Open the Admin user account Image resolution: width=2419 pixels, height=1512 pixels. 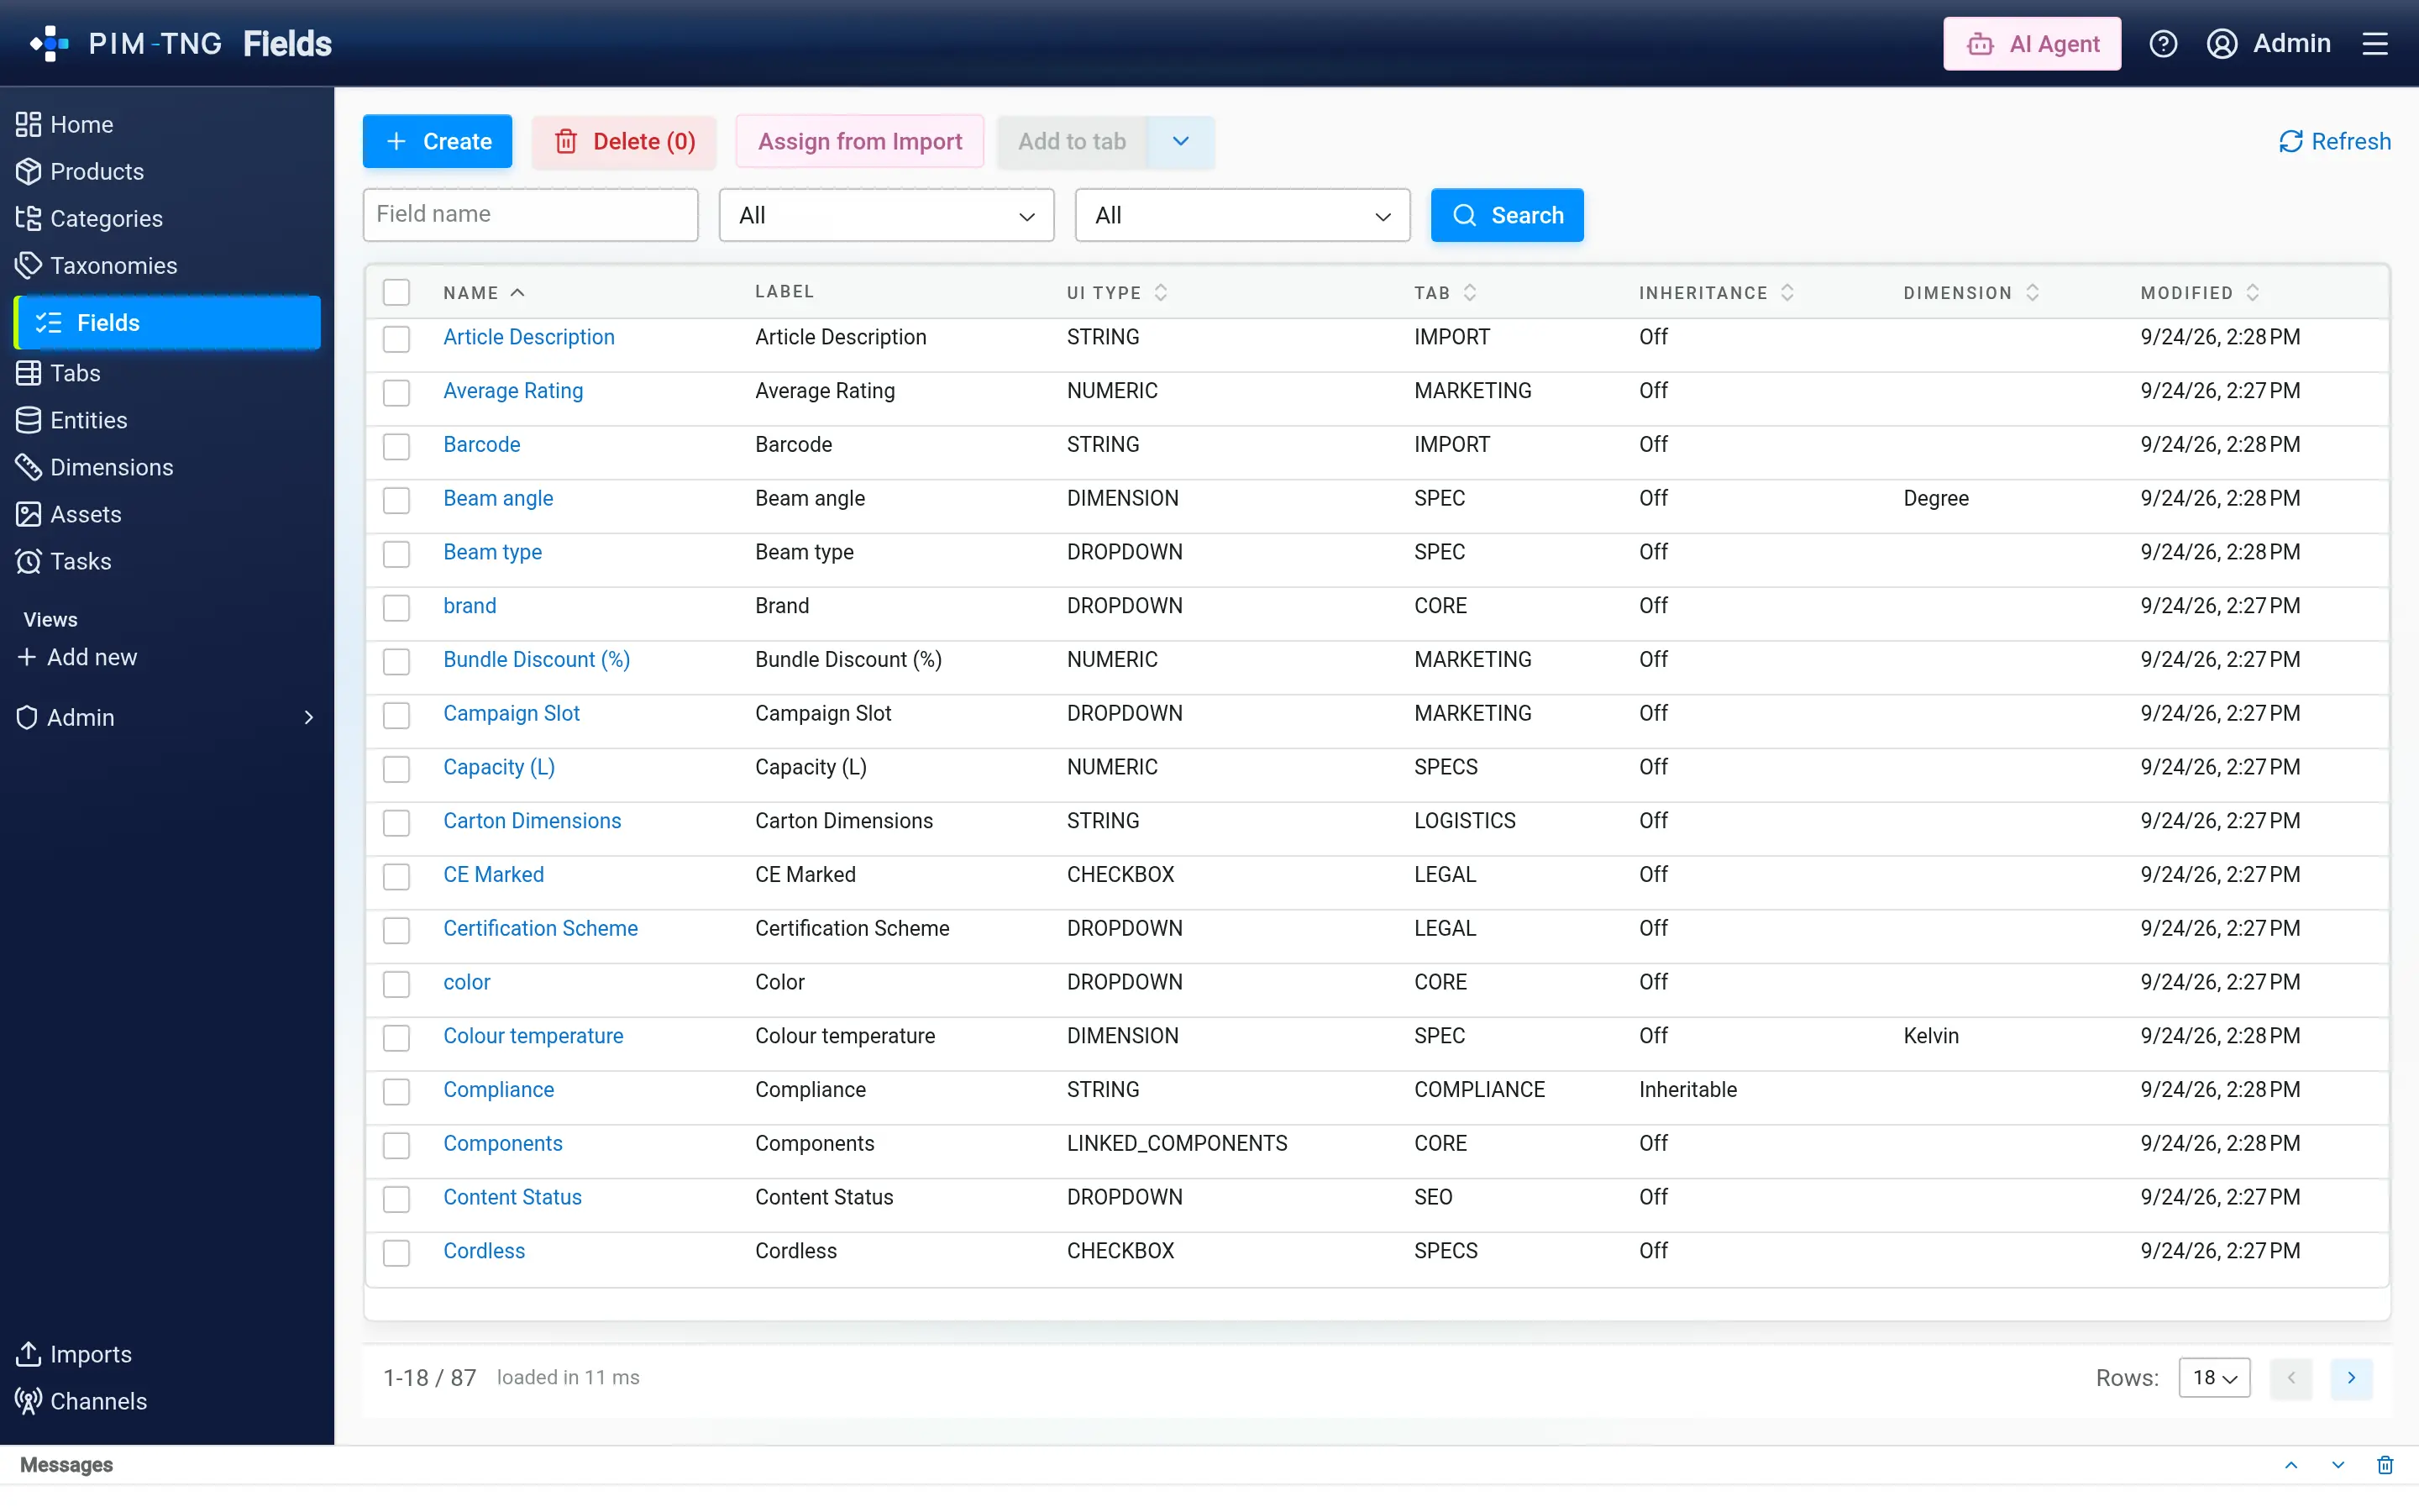(2268, 44)
